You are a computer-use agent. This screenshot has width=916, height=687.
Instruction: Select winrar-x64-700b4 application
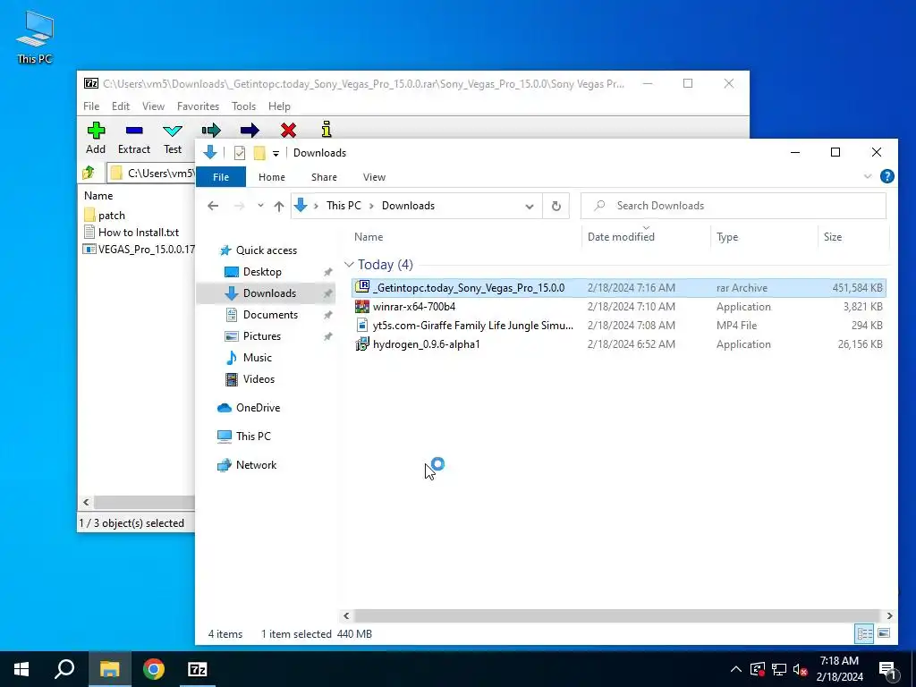coord(619,306)
